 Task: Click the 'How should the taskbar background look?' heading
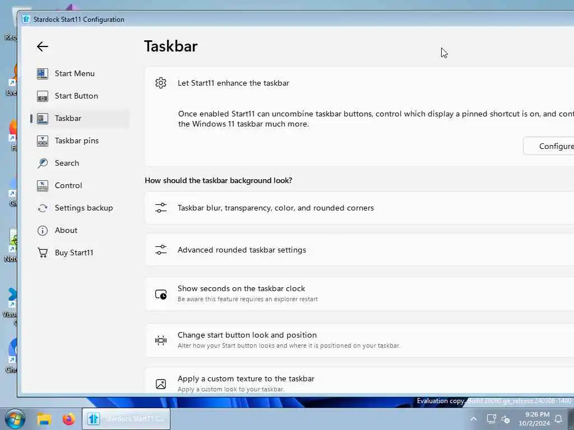click(x=218, y=180)
